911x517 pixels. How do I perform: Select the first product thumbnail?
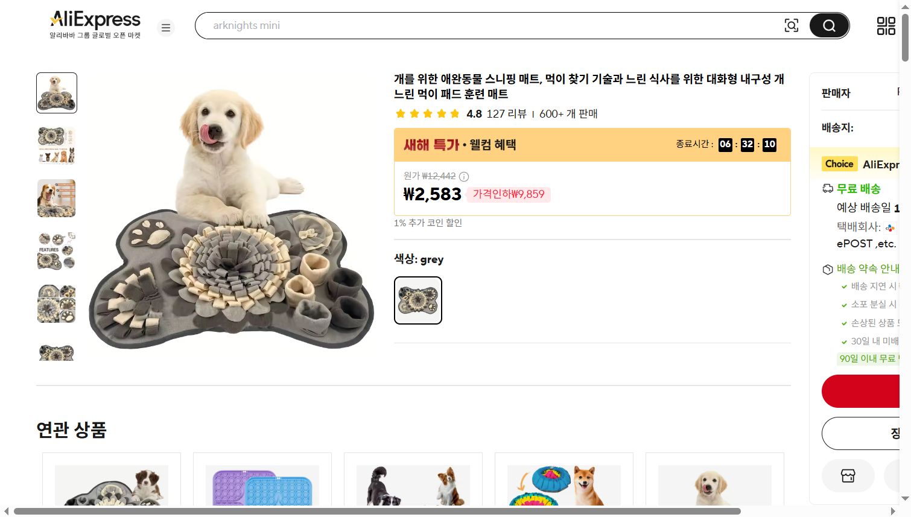point(56,92)
